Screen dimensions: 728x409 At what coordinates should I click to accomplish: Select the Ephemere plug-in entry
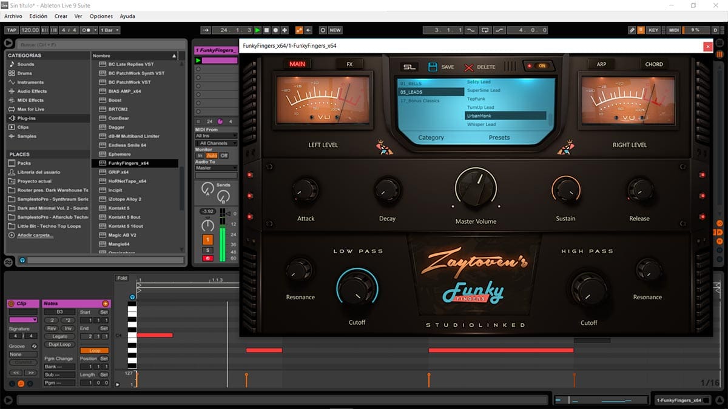pyautogui.click(x=118, y=155)
